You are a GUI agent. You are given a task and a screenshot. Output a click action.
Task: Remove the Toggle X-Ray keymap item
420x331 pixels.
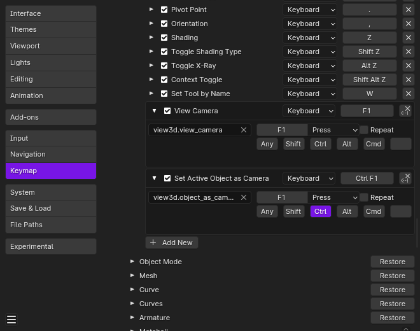408,66
